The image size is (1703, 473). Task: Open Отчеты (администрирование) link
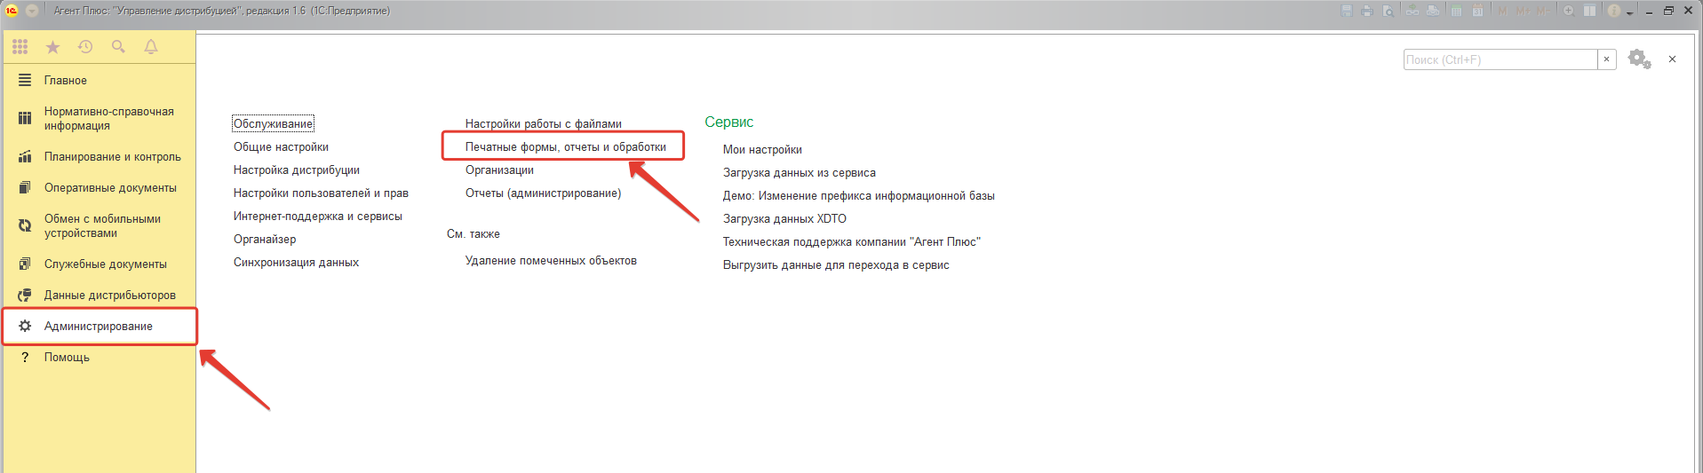[x=544, y=193]
